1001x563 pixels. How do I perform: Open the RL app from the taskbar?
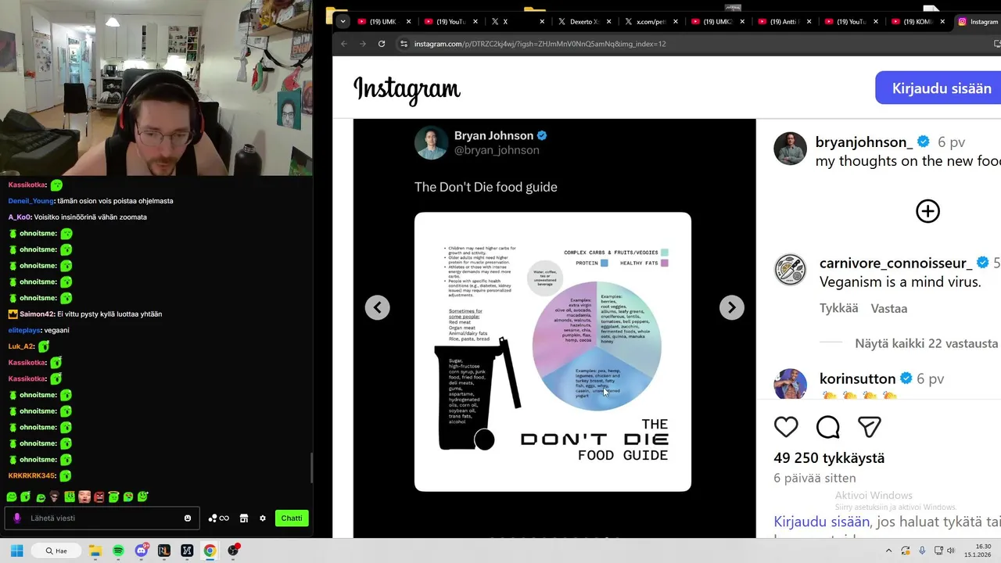163,550
